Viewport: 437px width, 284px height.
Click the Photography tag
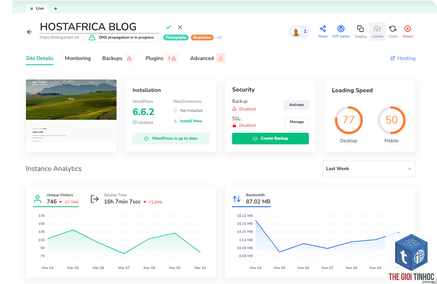[176, 37]
